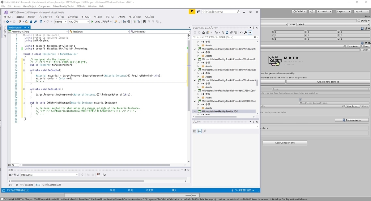Click the Create new profiles button
Screen dimensions: 371x201
click(328, 82)
